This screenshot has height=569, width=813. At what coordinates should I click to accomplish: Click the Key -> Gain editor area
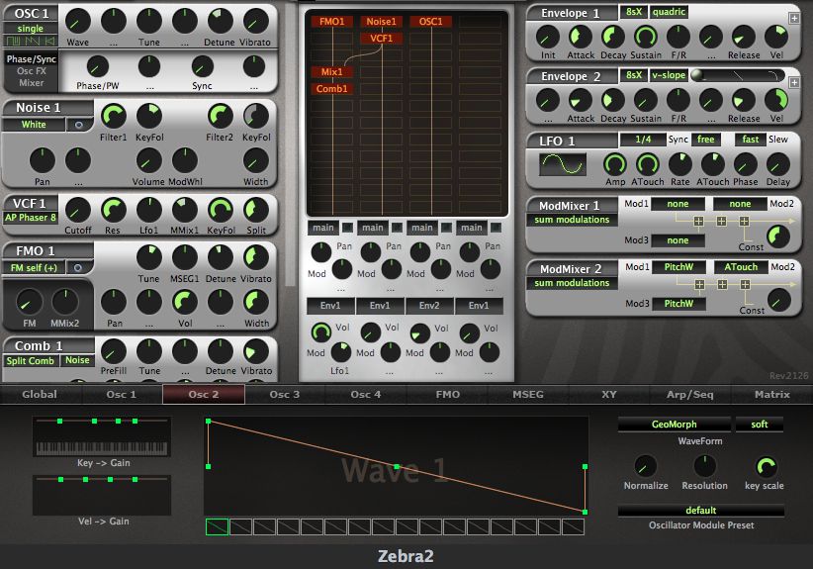pos(102,436)
